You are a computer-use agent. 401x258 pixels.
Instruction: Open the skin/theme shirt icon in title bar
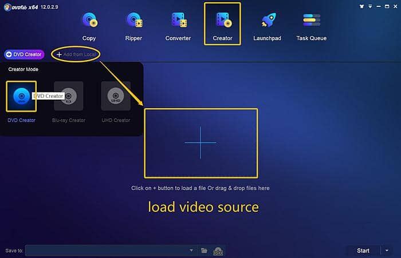click(x=361, y=6)
